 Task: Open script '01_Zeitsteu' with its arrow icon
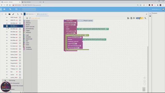click(x=20, y=43)
